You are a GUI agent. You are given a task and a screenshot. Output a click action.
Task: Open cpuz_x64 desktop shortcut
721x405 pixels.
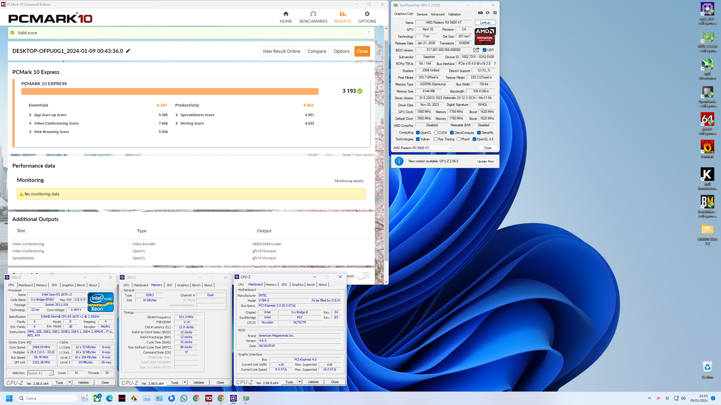707,13
